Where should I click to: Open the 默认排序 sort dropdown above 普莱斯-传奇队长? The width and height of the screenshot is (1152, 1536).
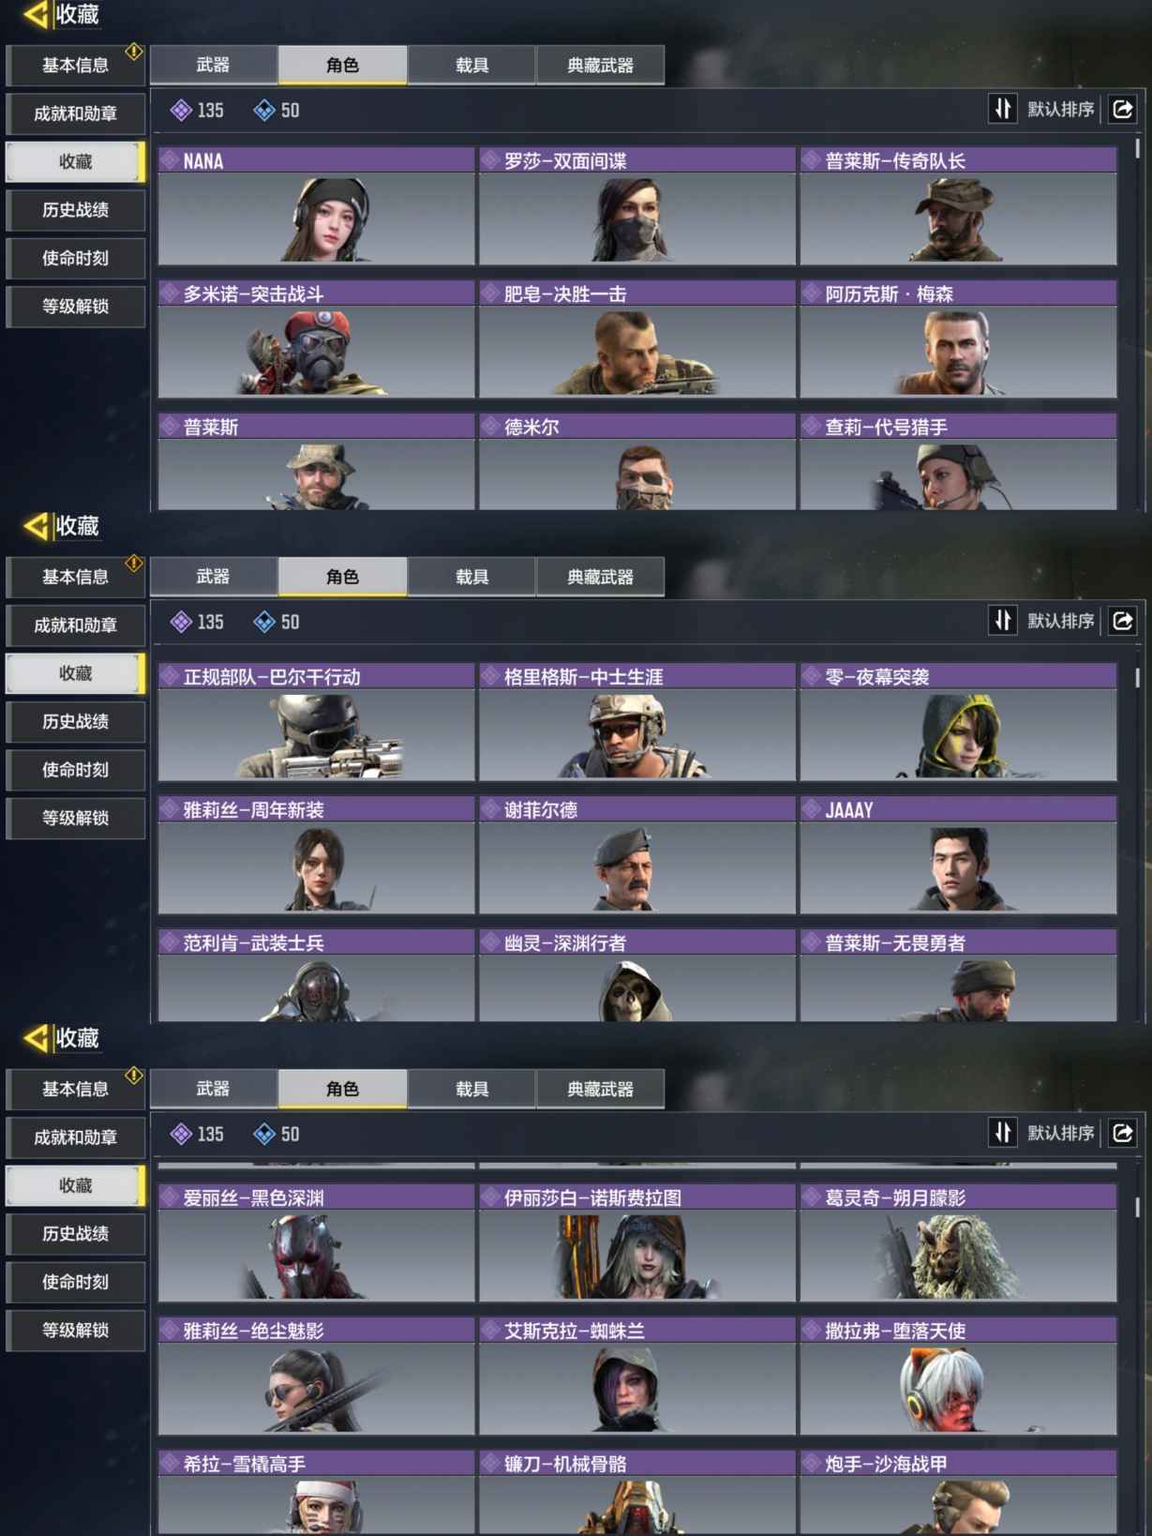click(x=1060, y=109)
